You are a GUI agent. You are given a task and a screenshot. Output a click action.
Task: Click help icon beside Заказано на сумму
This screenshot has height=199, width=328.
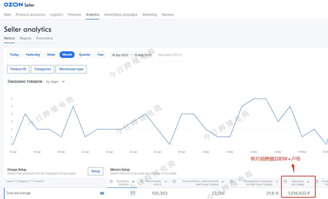285,181
